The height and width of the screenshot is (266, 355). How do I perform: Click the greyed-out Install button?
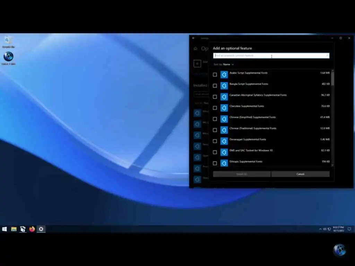[242, 174]
